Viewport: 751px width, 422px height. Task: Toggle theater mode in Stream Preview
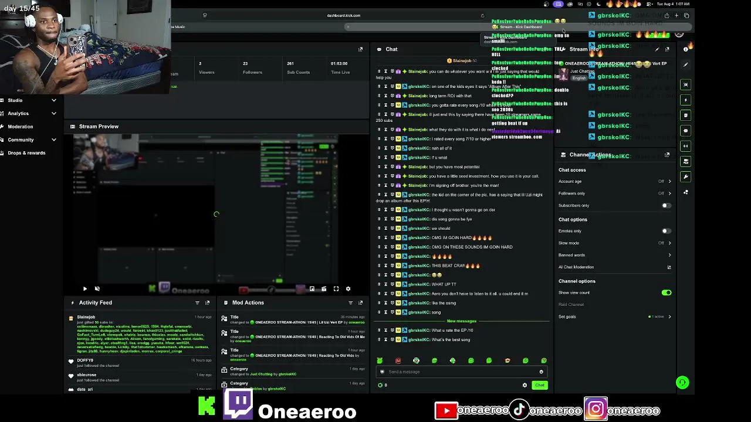[324, 288]
